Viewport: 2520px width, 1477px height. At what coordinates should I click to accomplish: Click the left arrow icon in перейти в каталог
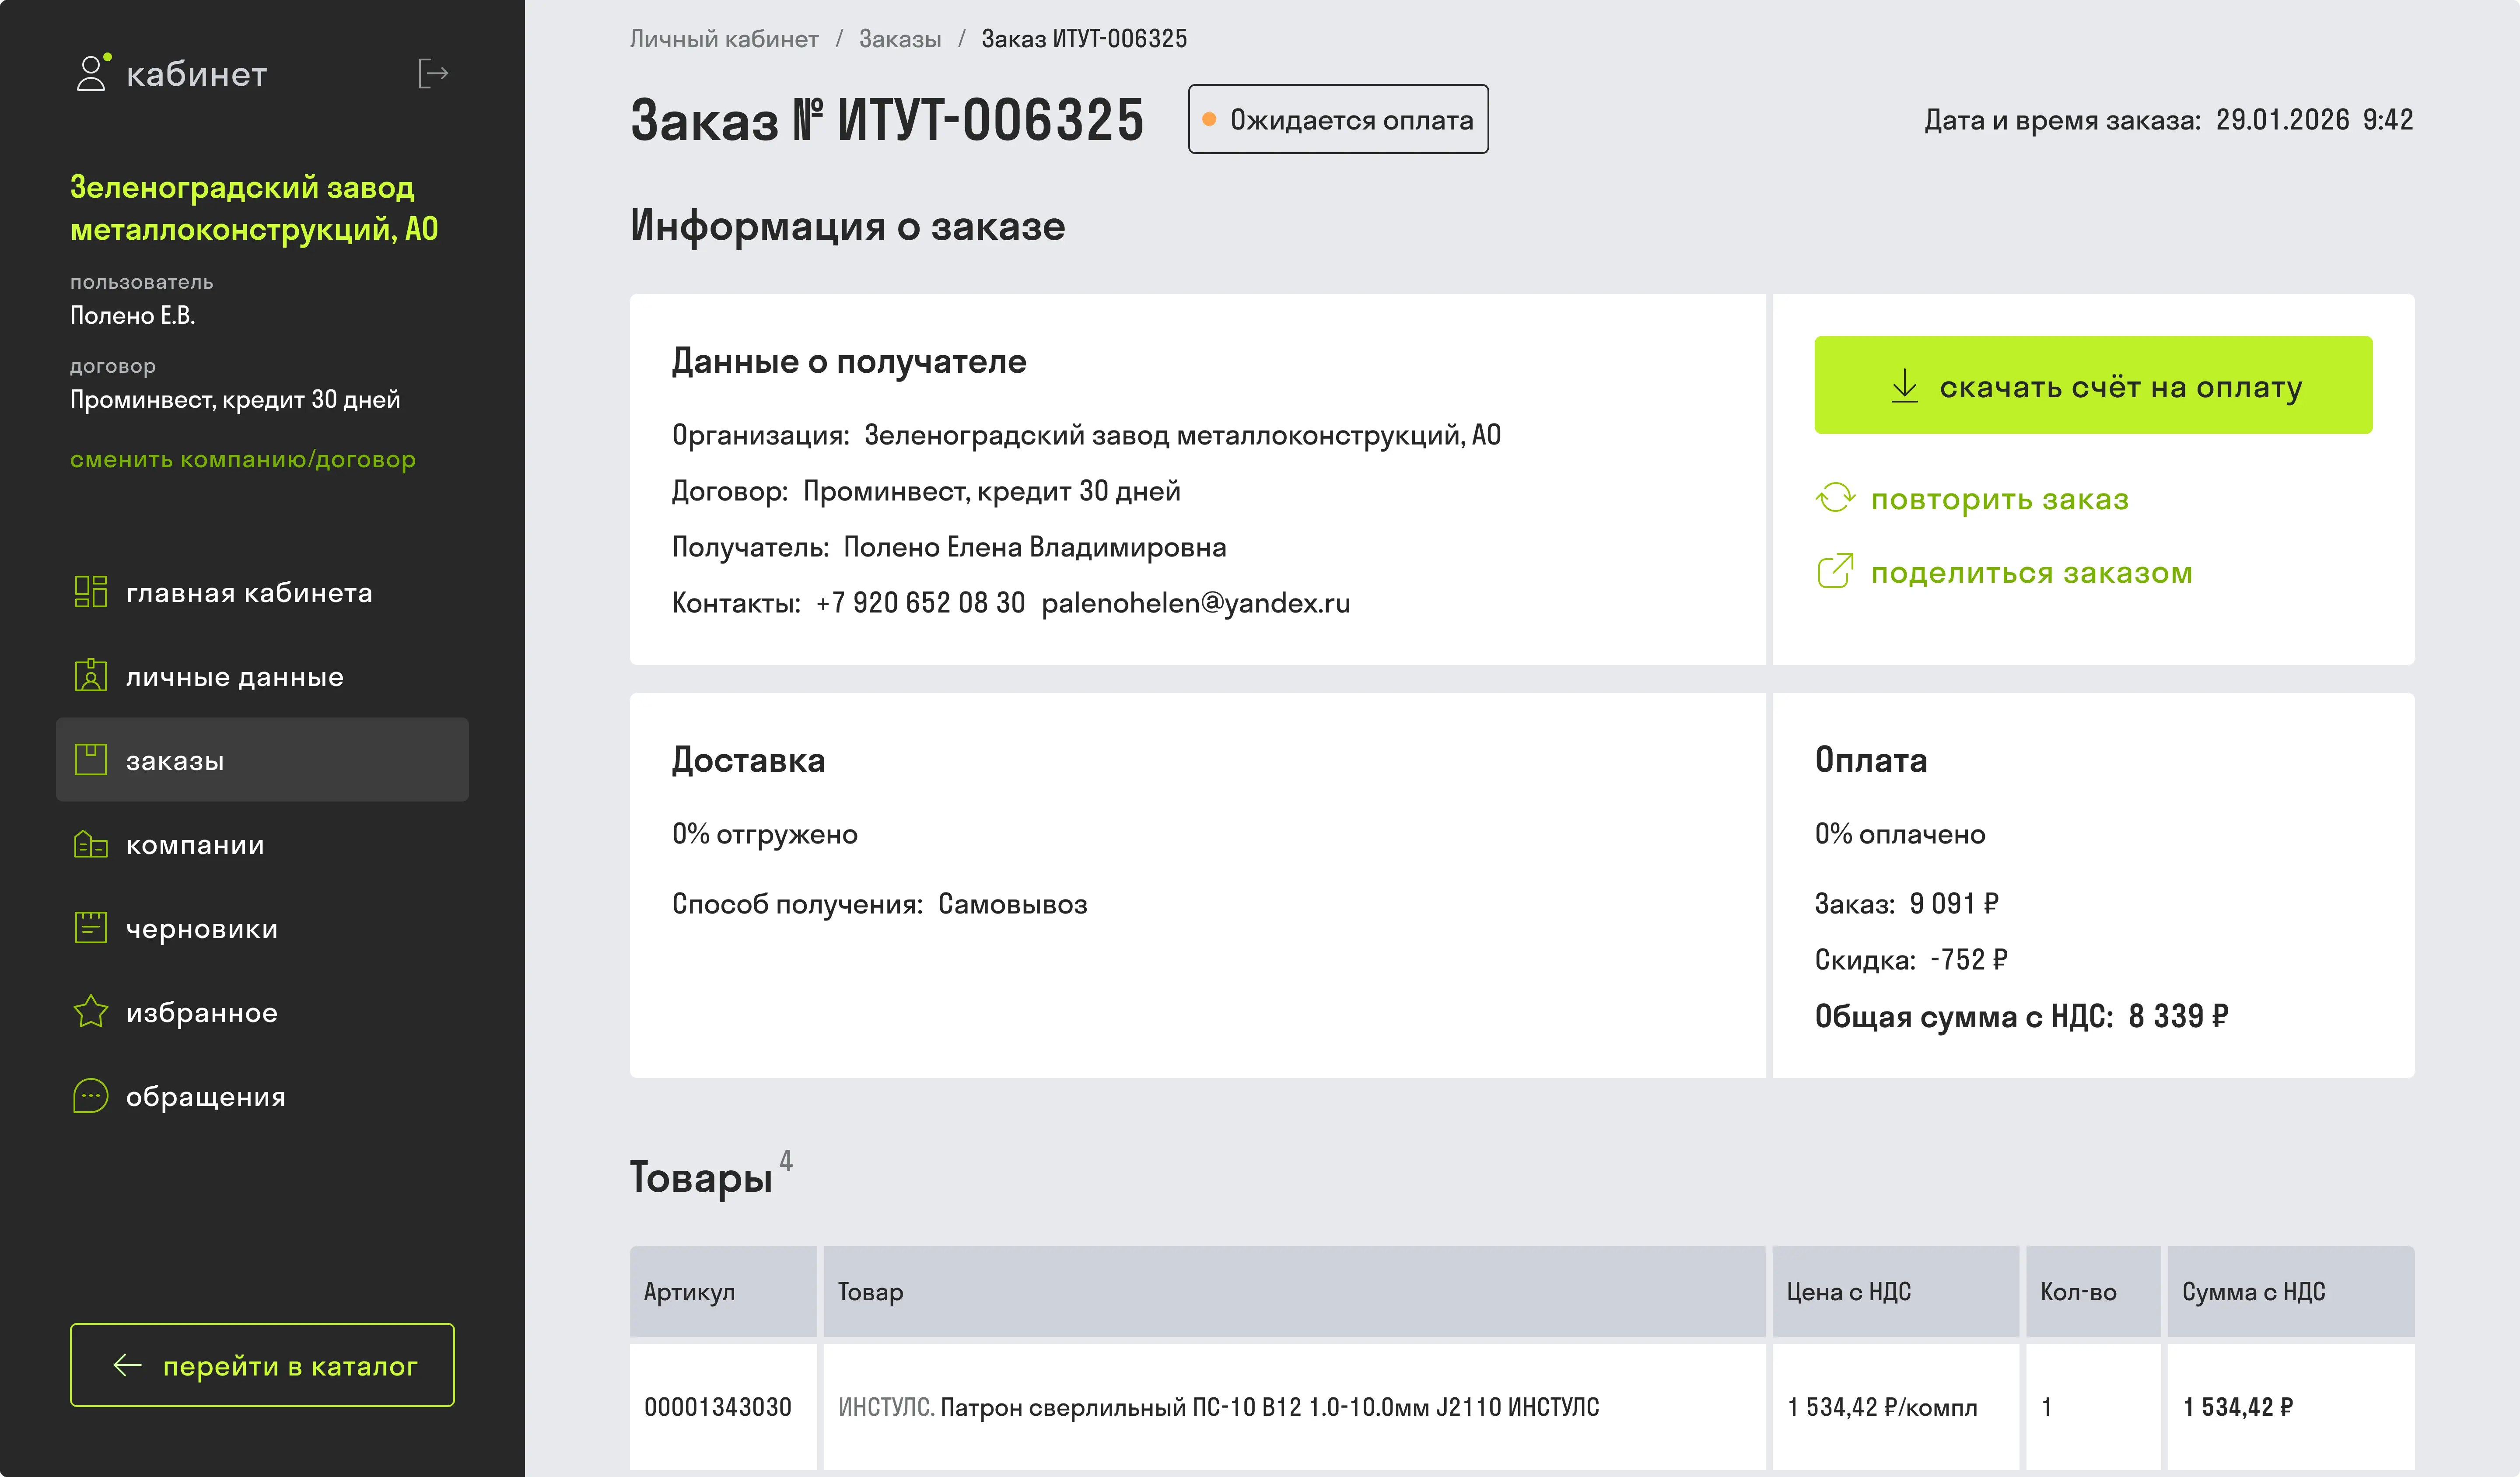127,1365
